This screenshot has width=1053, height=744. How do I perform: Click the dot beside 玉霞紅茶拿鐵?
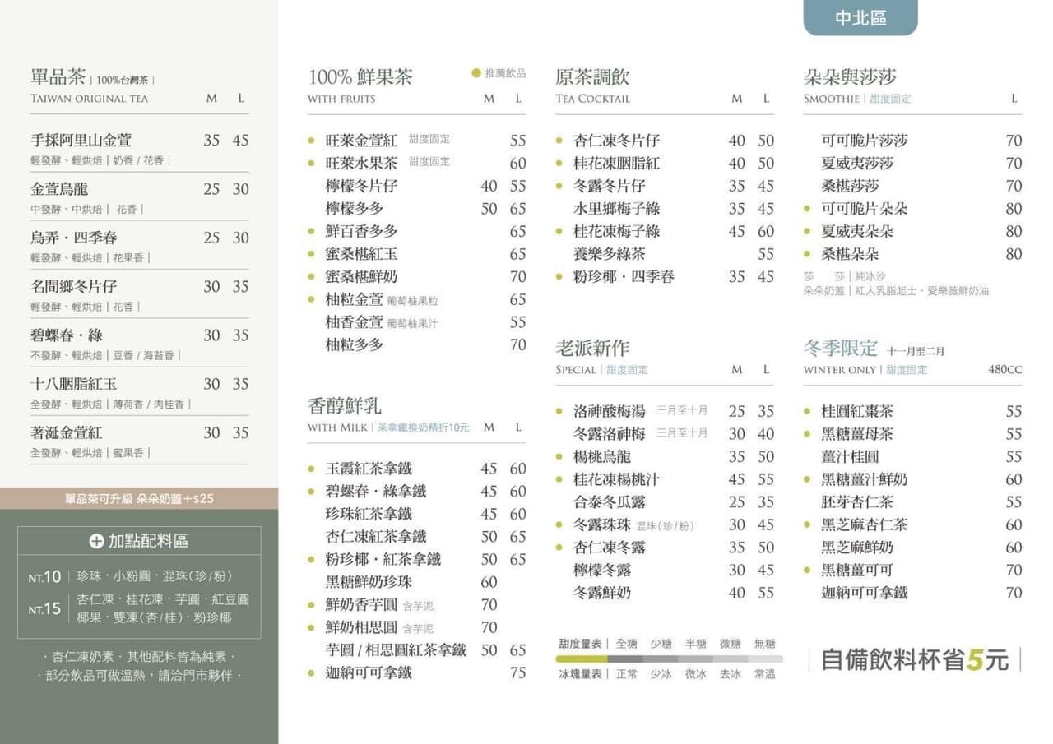311,469
